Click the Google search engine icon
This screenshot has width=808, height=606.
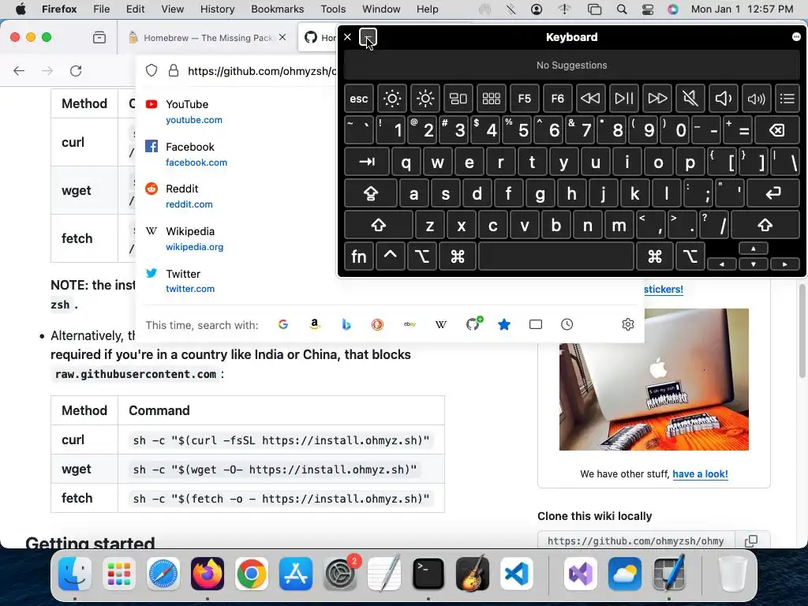pos(283,324)
